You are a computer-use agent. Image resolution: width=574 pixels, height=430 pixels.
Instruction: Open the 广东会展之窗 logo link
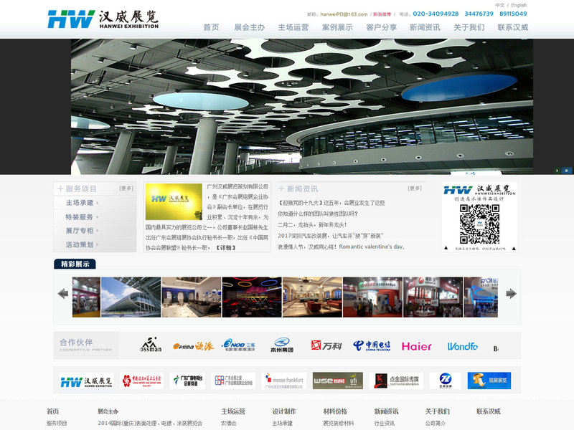point(233,381)
